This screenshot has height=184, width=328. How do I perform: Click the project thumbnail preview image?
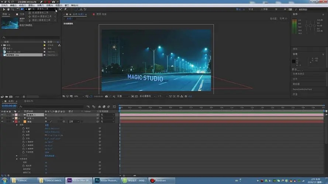(x=10, y=23)
